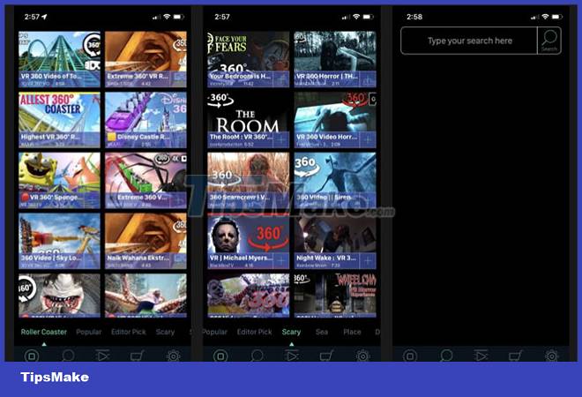Open 'VR 360 Video Horr...' video thumbnail
The height and width of the screenshot is (397, 582).
(x=335, y=120)
